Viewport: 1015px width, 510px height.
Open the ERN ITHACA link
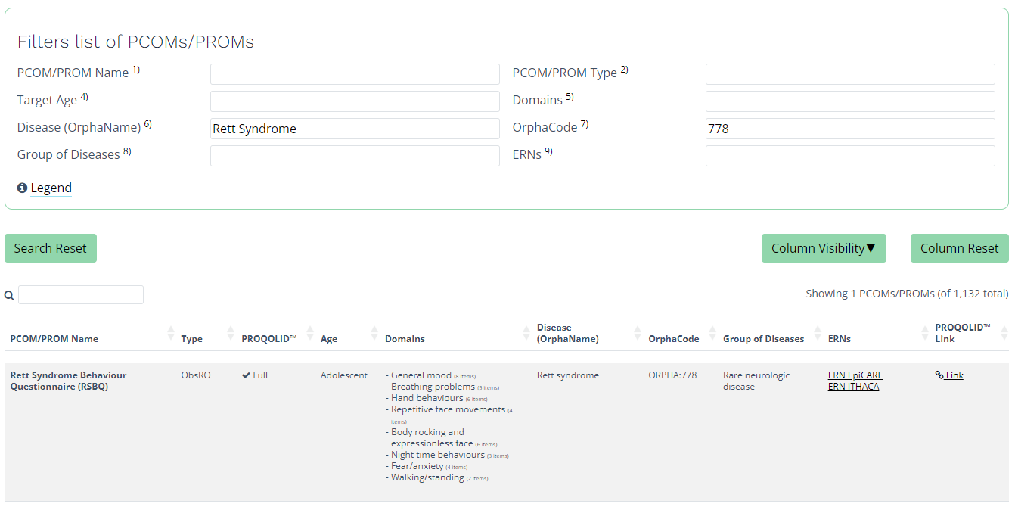click(853, 387)
